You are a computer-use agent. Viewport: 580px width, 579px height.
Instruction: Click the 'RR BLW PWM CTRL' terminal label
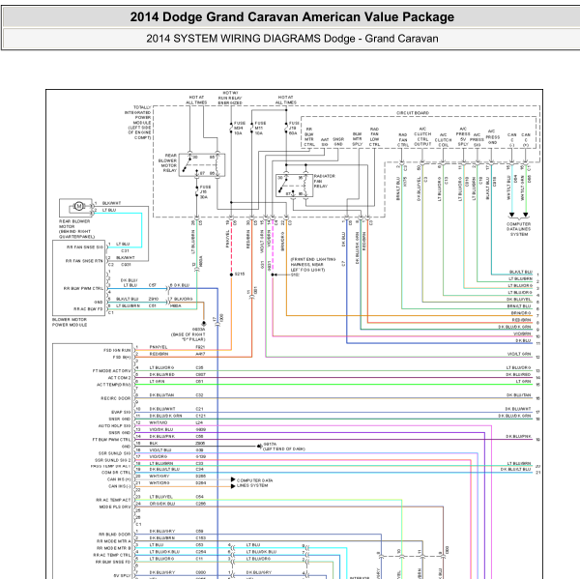[x=83, y=288]
